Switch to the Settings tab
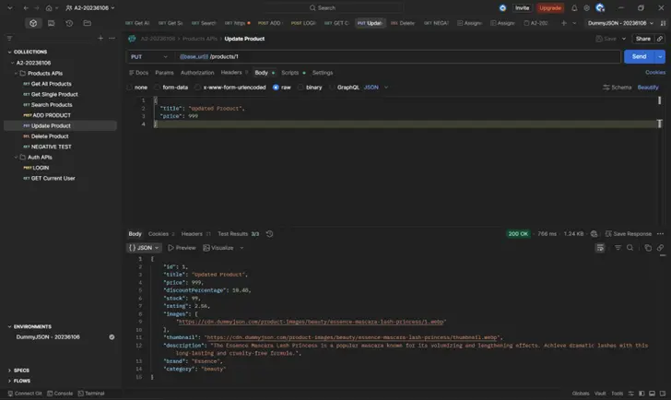The height and width of the screenshot is (400, 671). pyautogui.click(x=323, y=73)
